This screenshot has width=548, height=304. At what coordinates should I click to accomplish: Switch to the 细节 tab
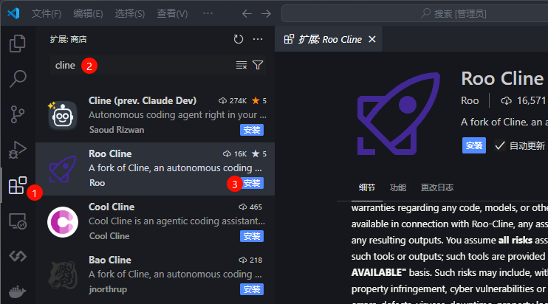tap(366, 187)
